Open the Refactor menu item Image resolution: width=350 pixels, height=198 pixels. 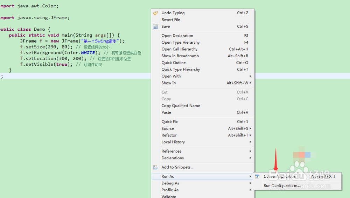click(203, 135)
